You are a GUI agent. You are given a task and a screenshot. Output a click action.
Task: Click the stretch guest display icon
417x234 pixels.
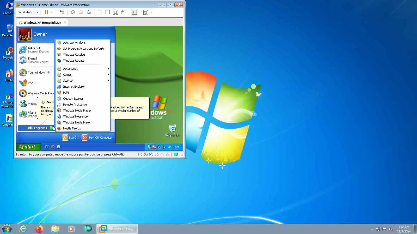146,12
